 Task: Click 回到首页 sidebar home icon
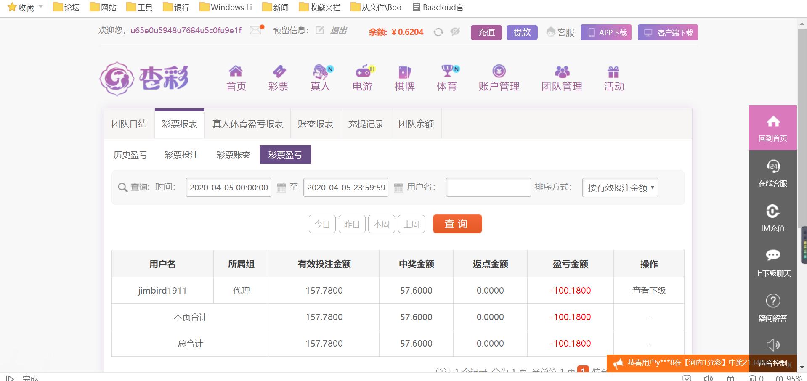point(773,122)
